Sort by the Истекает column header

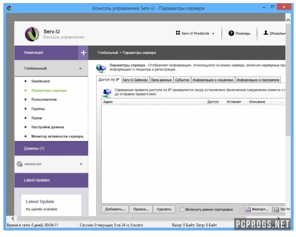click(236, 102)
